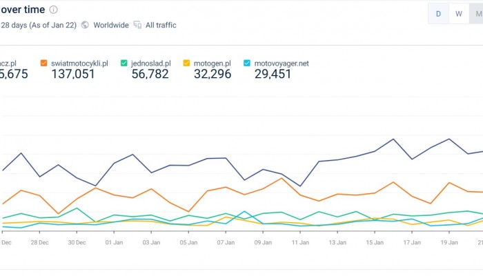Switch the chart to daily (D) view
Screen dimensions: 483x276
click(x=438, y=13)
